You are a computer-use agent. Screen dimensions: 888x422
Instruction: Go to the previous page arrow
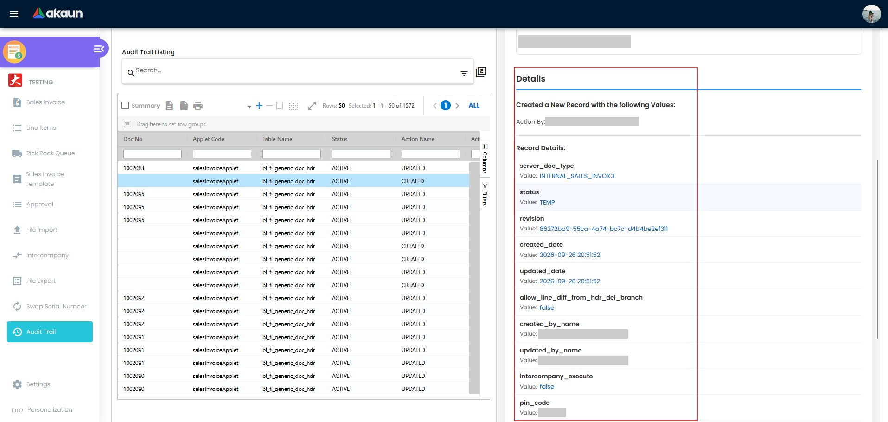435,106
